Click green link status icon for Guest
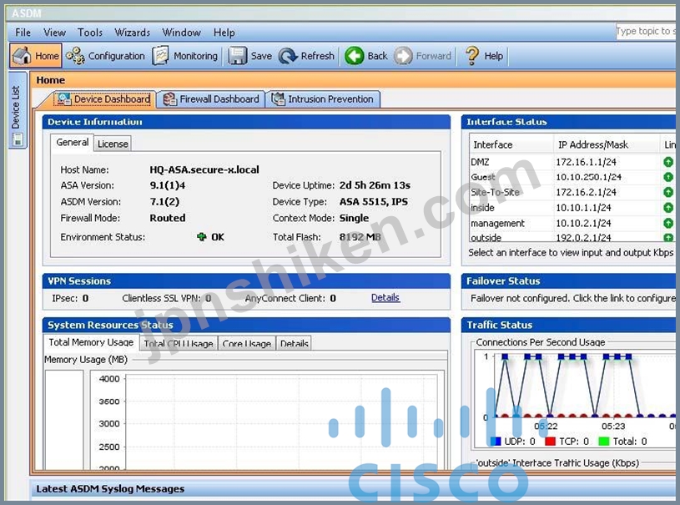 coord(668,177)
